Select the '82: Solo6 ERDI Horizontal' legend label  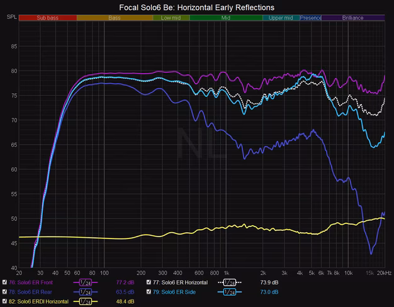tap(38, 301)
